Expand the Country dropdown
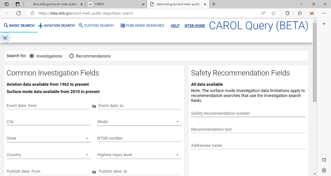331x176 pixels. pos(49,155)
